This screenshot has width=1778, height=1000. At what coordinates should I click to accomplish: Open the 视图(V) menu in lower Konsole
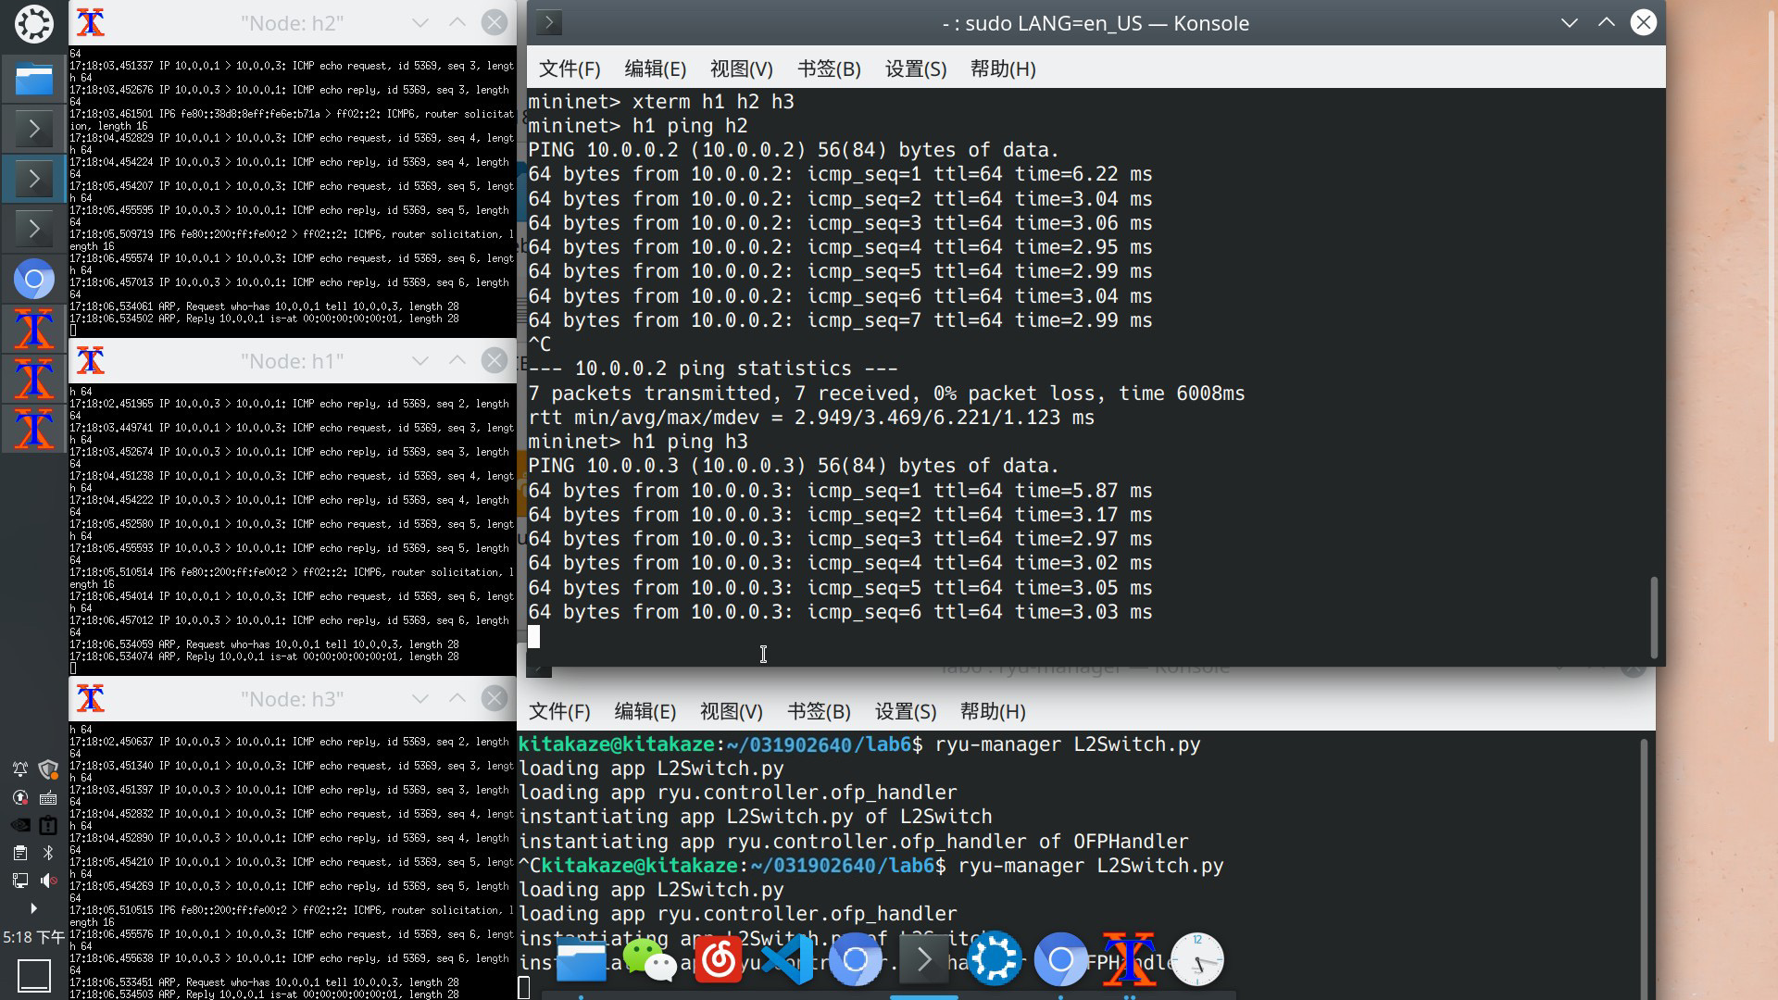731,712
